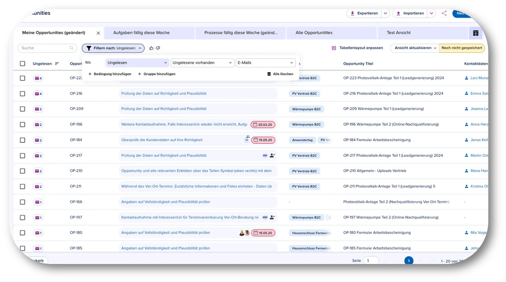Open the Ungelesen filter field dropdown

tap(137, 63)
